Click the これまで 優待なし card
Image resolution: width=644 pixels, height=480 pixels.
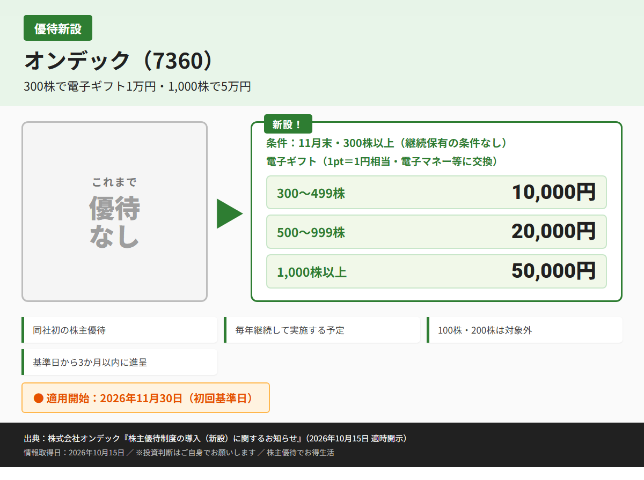[x=114, y=211]
